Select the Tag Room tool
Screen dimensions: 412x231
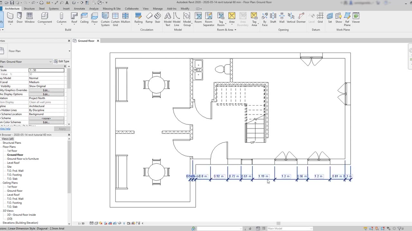coord(221,19)
